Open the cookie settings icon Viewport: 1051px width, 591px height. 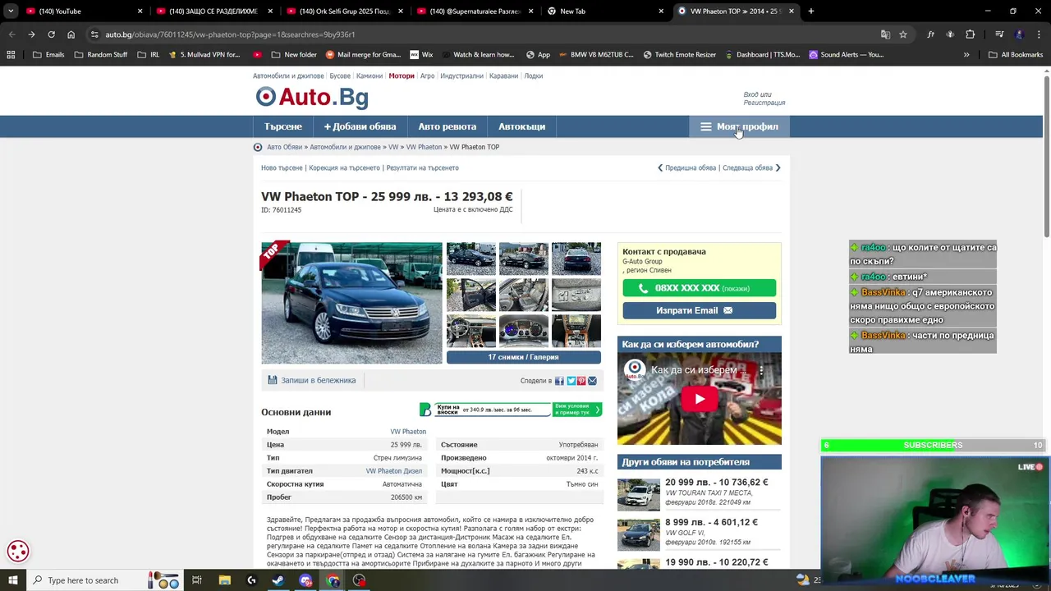(18, 552)
